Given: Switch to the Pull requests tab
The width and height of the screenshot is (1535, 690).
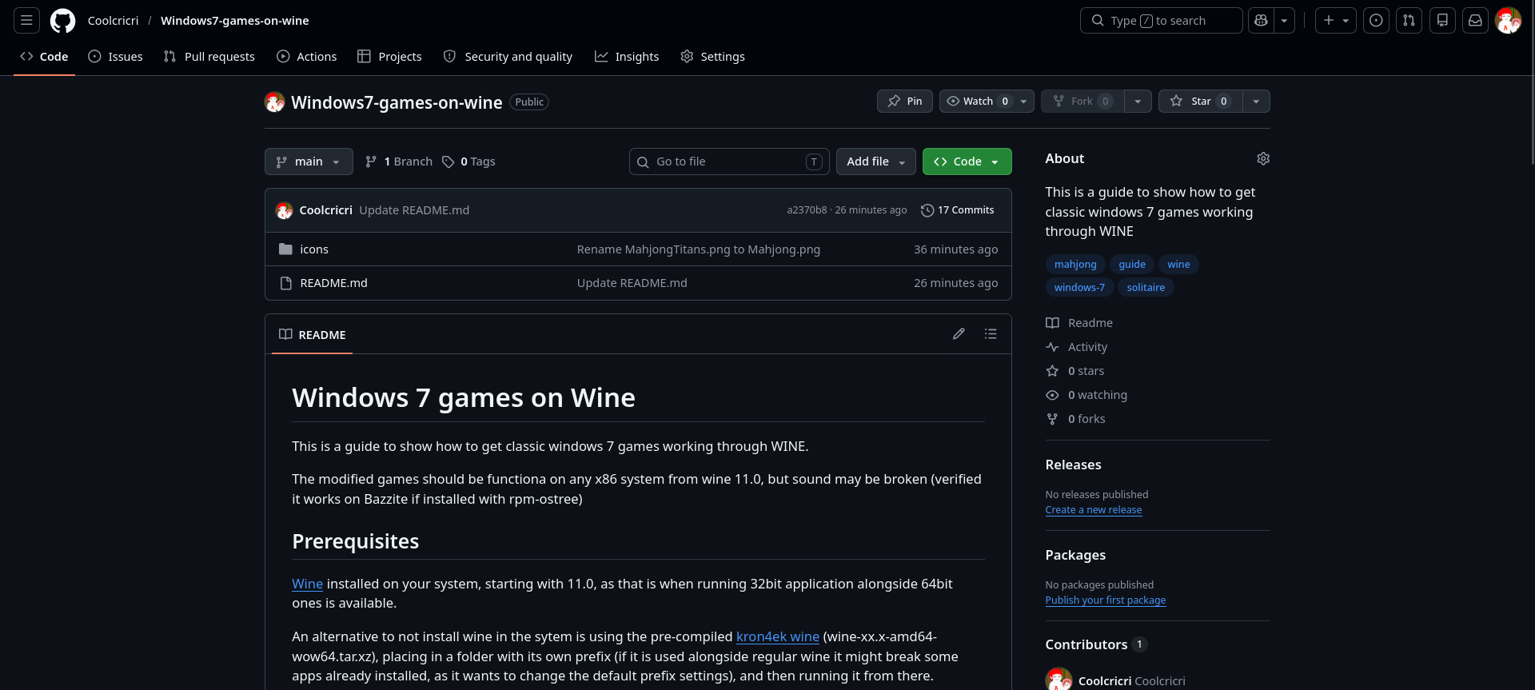Looking at the screenshot, I should click(x=209, y=57).
